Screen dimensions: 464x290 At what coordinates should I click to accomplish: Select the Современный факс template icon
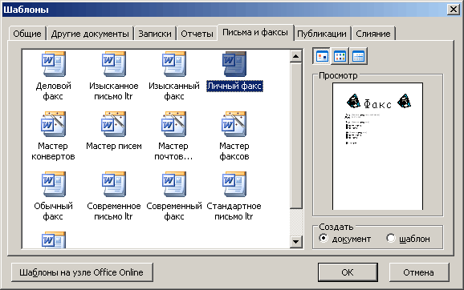click(174, 184)
